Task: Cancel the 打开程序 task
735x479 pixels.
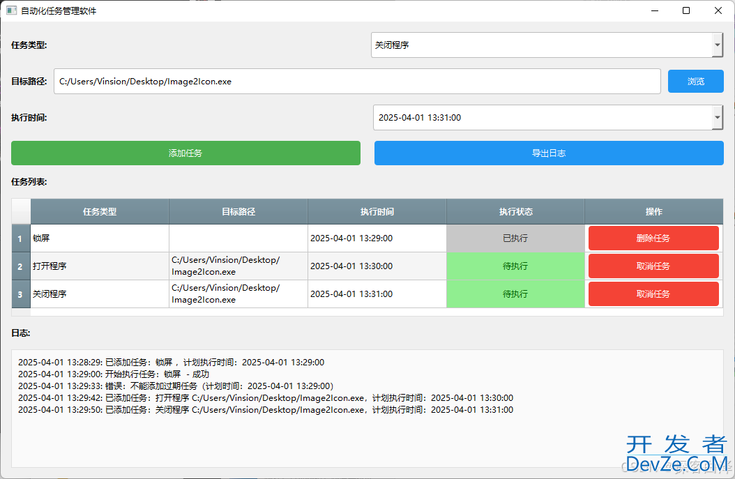Action: point(653,266)
